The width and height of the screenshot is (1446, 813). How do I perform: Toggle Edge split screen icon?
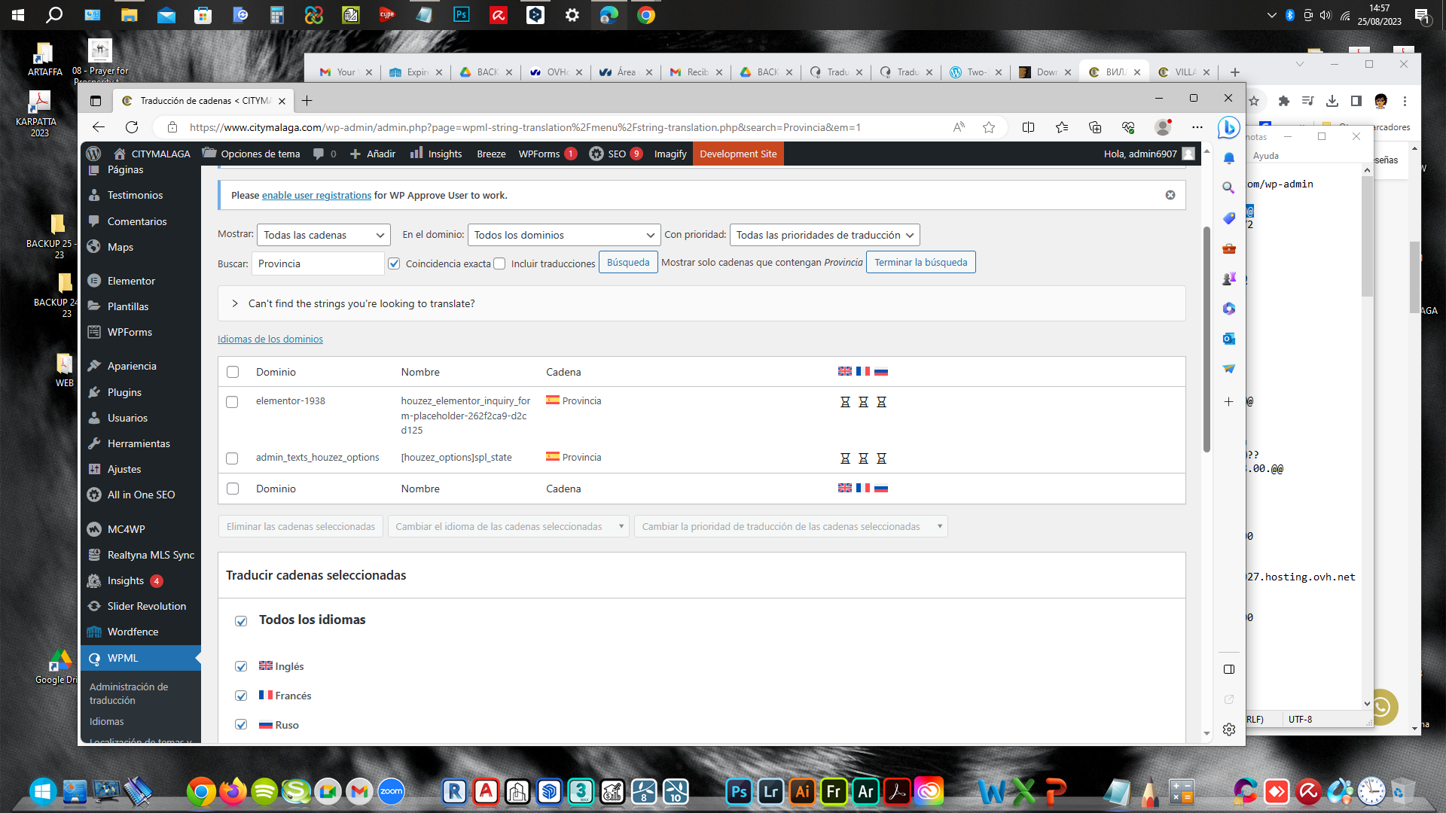click(1028, 127)
